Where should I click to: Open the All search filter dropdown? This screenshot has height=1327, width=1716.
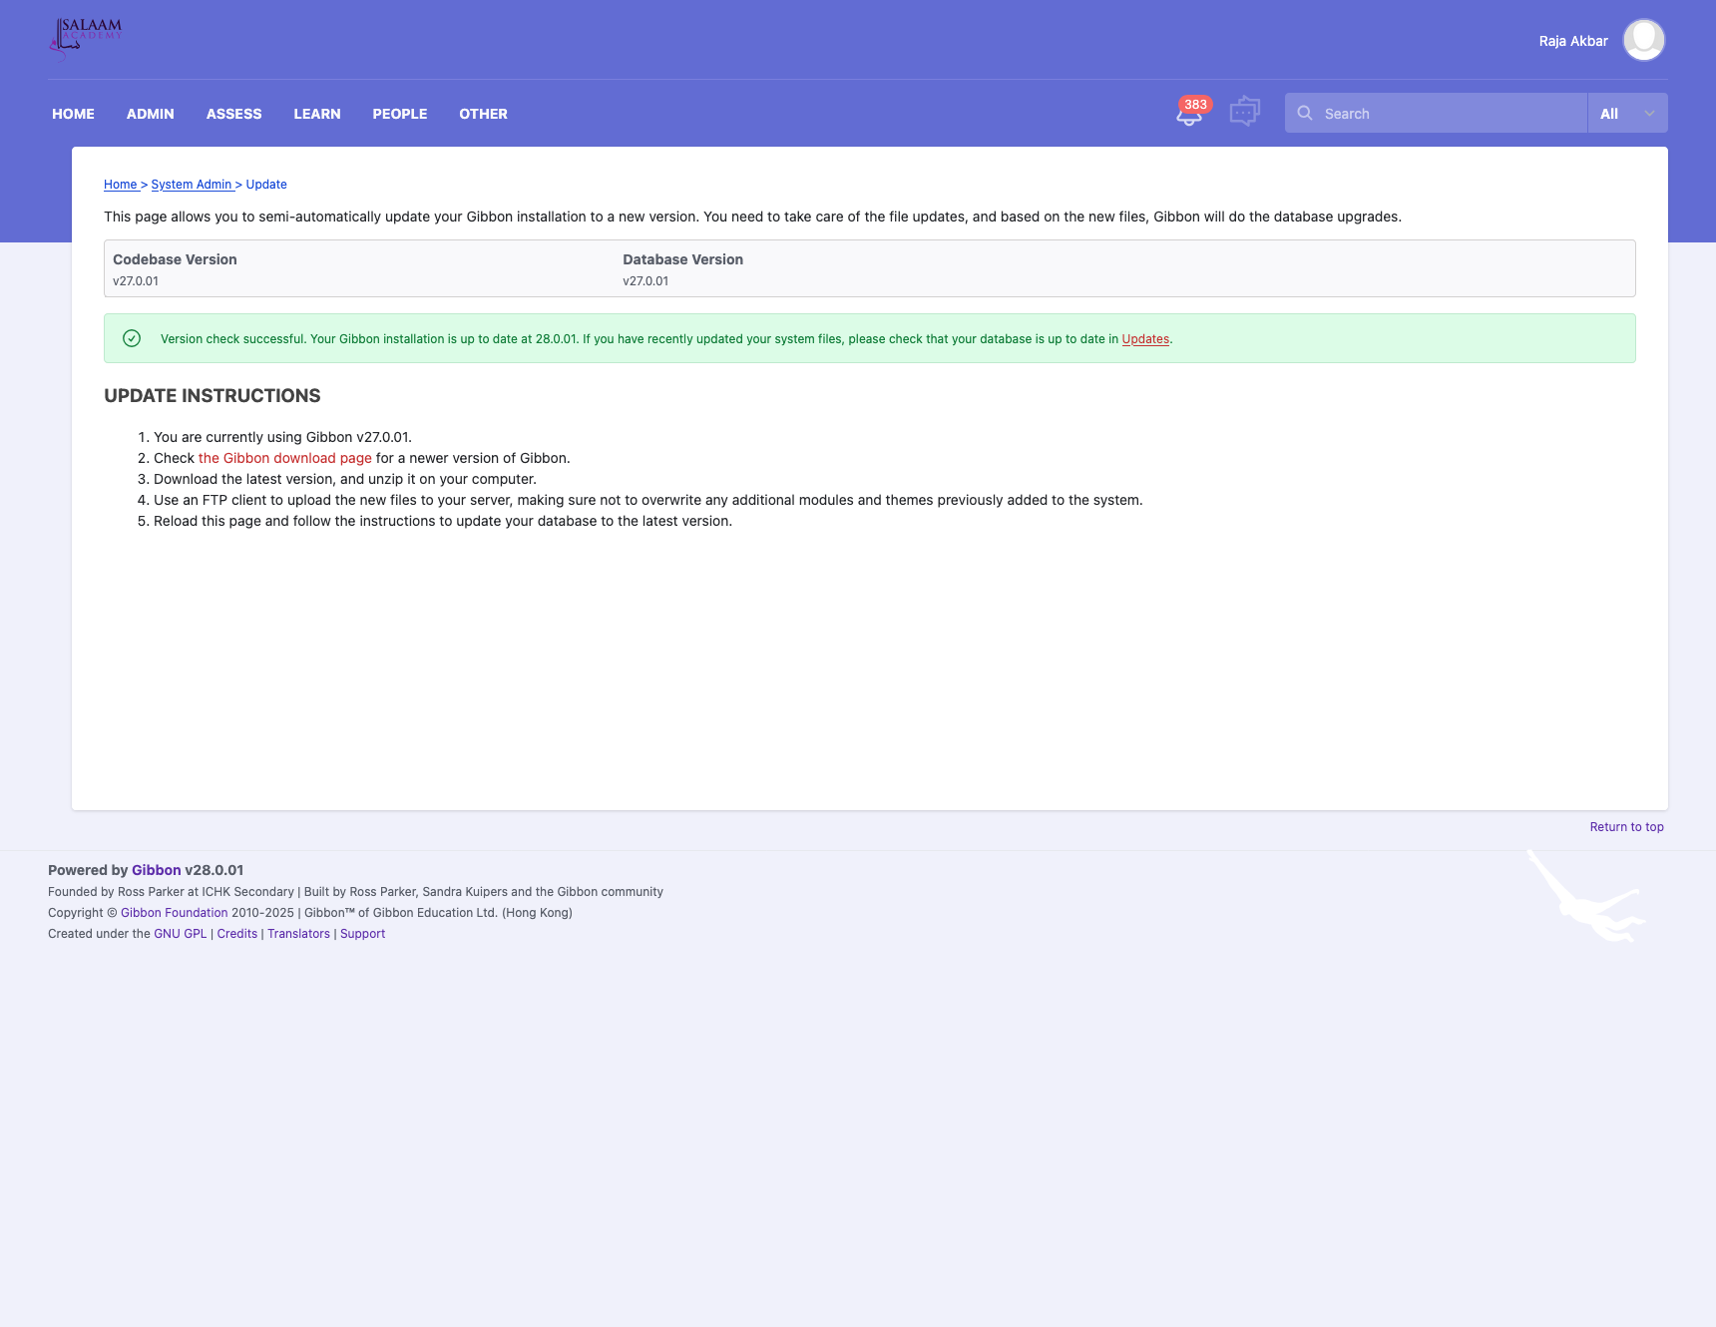[x=1627, y=113]
